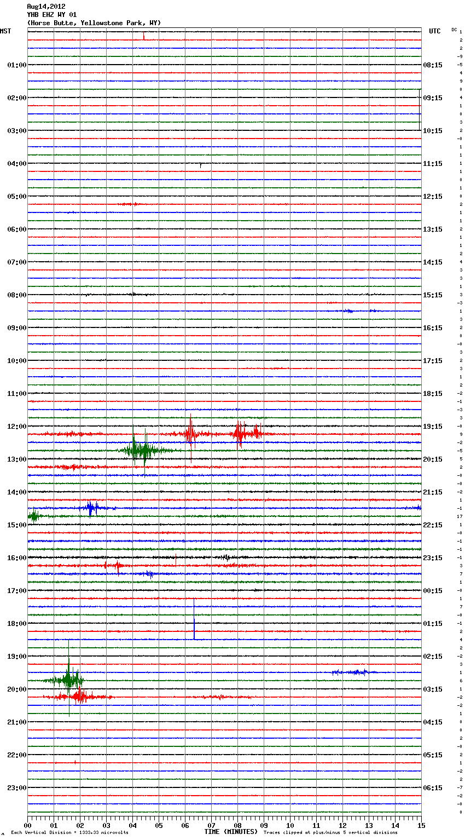Select the 20:00 MST time label
Screen dimensions: 465x840
(x=16, y=689)
